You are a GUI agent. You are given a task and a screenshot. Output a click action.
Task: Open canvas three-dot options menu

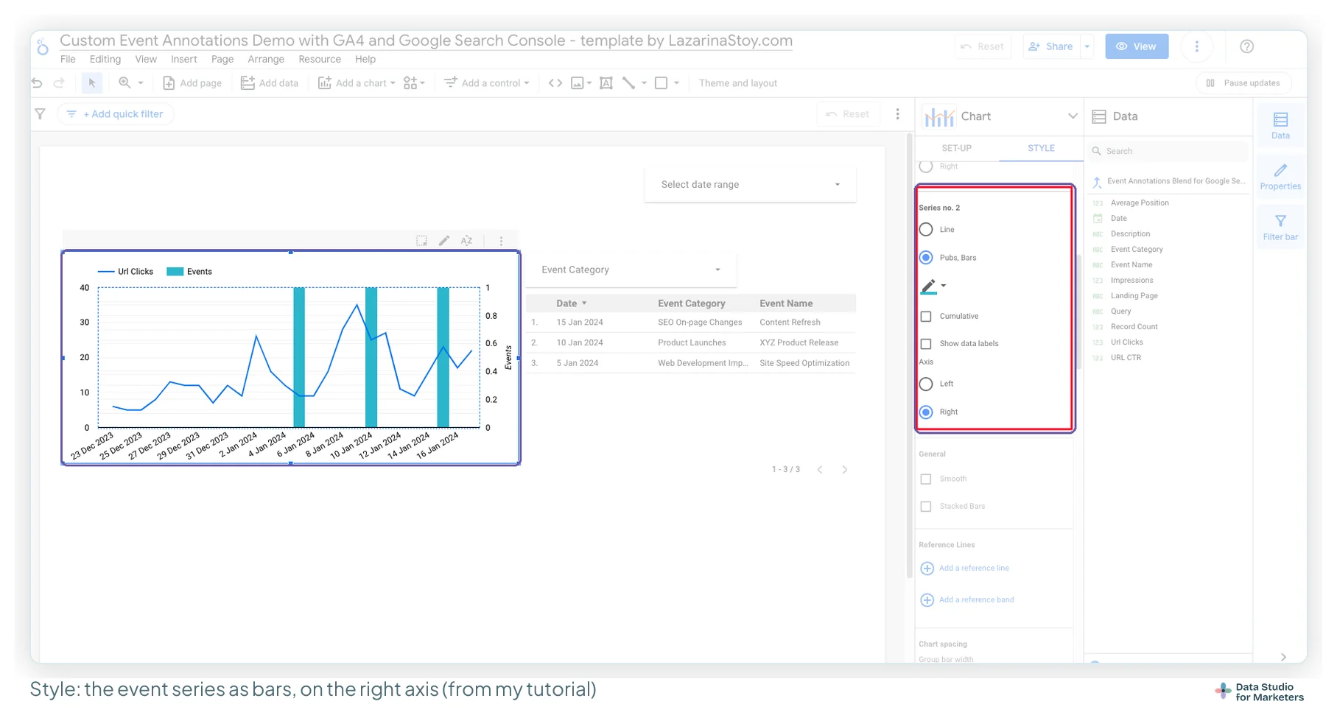click(897, 114)
